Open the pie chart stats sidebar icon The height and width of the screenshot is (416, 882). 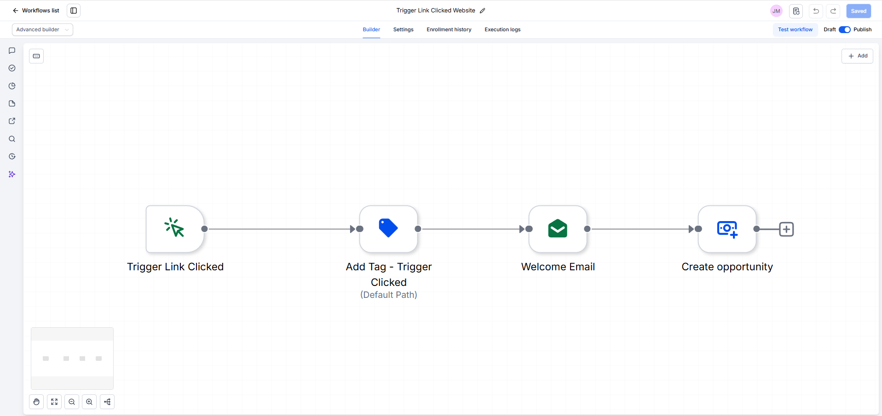(12, 86)
